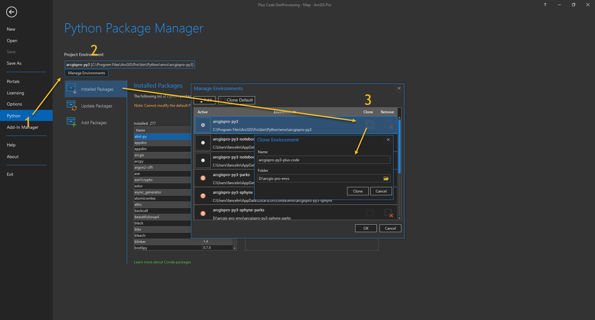Image resolution: width=595 pixels, height=320 pixels.
Task: Close the Clone Environment dialog
Action: [388, 140]
